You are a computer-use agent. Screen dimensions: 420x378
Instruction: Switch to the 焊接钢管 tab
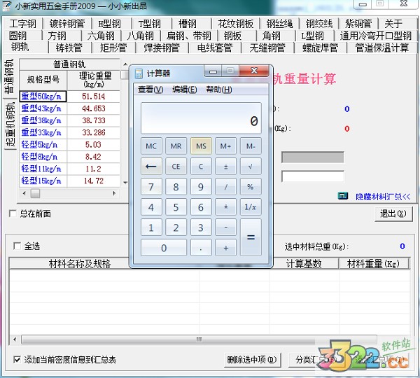pyautogui.click(x=162, y=48)
